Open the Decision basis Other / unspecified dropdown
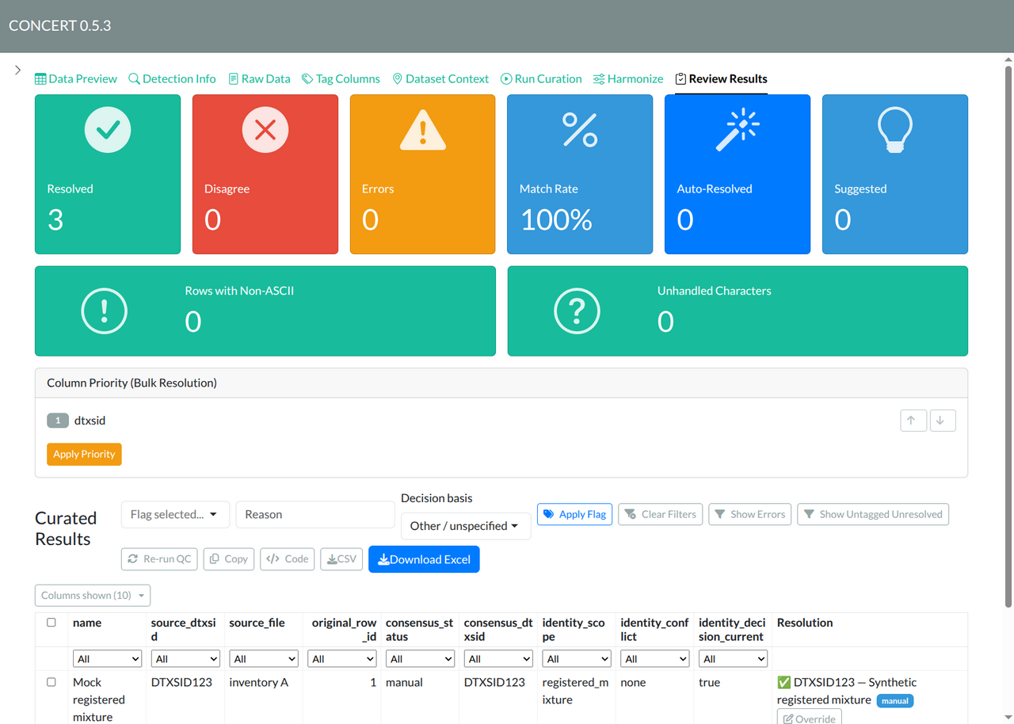 pyautogui.click(x=466, y=526)
